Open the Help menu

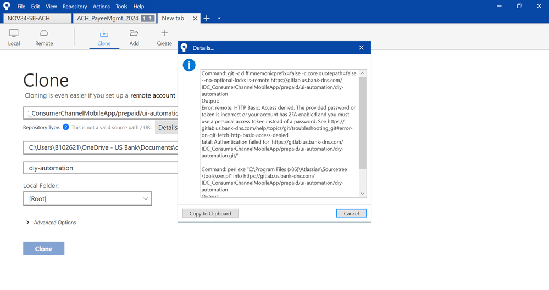point(138,6)
